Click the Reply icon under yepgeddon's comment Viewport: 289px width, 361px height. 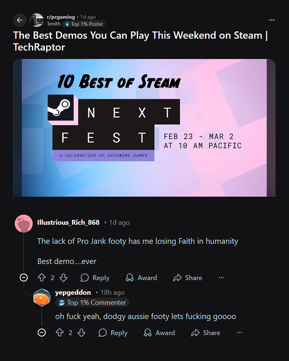point(102,333)
